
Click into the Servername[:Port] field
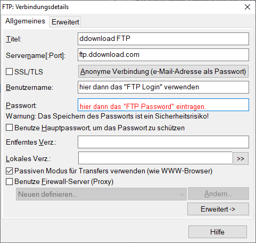(x=163, y=55)
